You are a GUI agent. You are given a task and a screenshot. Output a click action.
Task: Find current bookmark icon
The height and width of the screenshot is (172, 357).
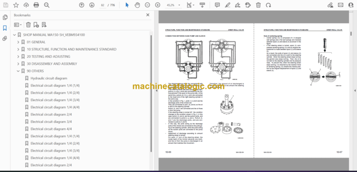click(x=44, y=25)
